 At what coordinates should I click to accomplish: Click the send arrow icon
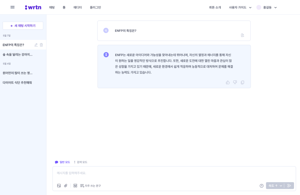tap(289, 186)
